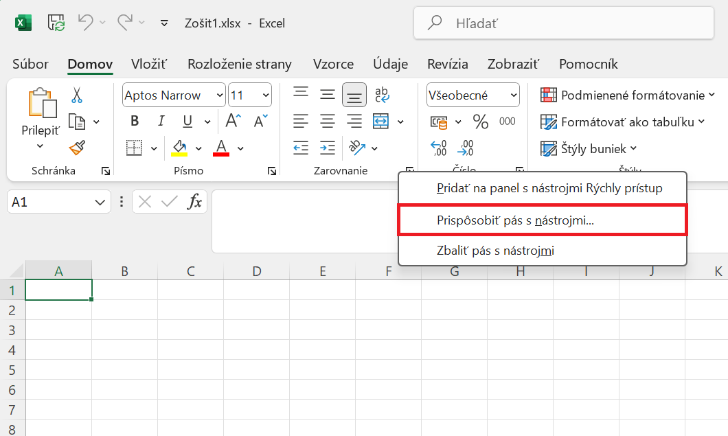Toggle wrap text icon

(x=382, y=95)
